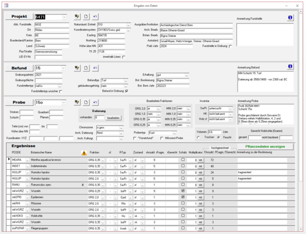Open the ORG 2,0 fraction dropdown

pyautogui.click(x=159, y=109)
